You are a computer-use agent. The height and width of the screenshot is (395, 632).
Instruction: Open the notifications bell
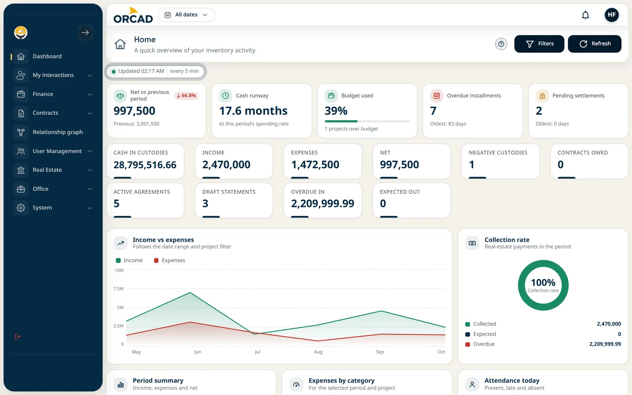pos(585,15)
